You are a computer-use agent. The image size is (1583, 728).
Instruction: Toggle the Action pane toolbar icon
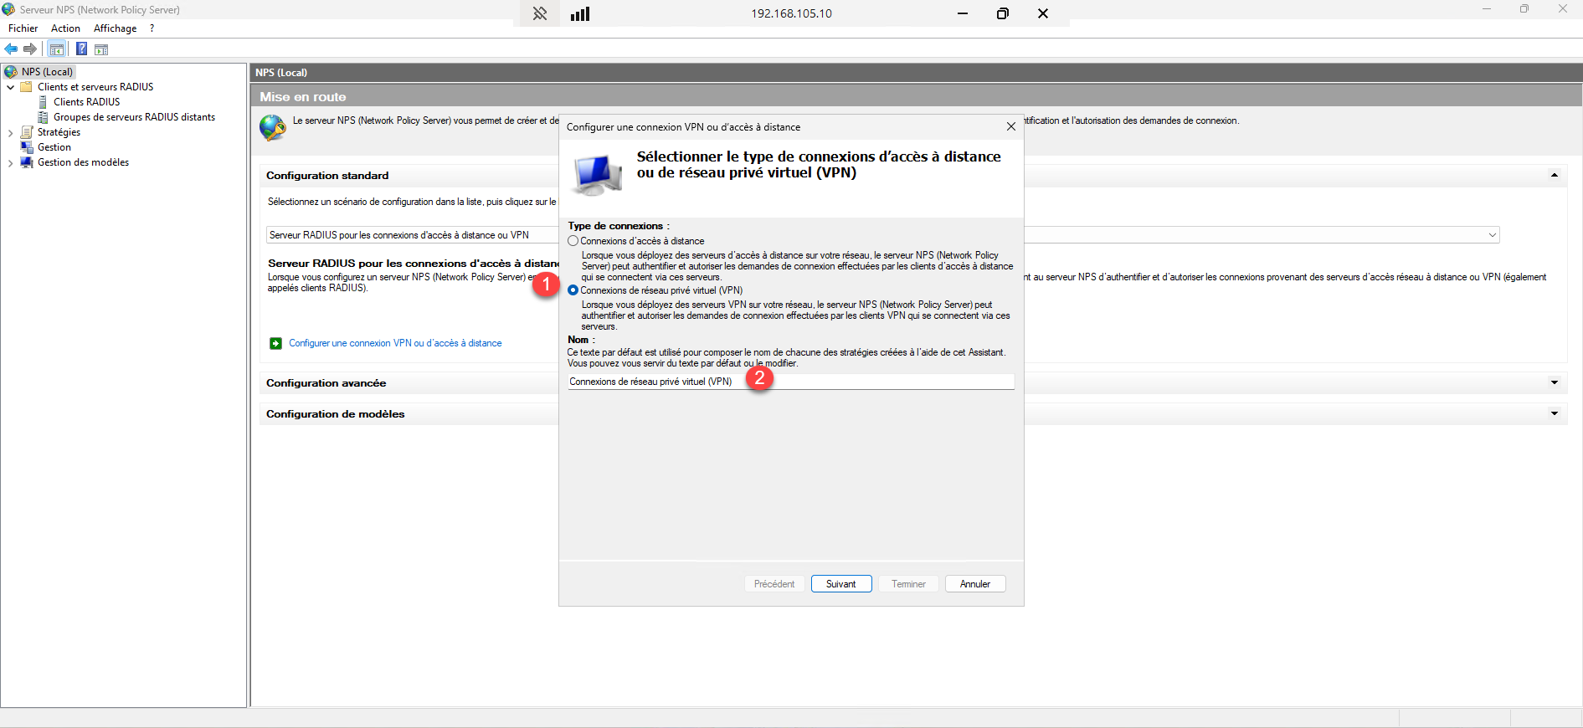tap(101, 49)
